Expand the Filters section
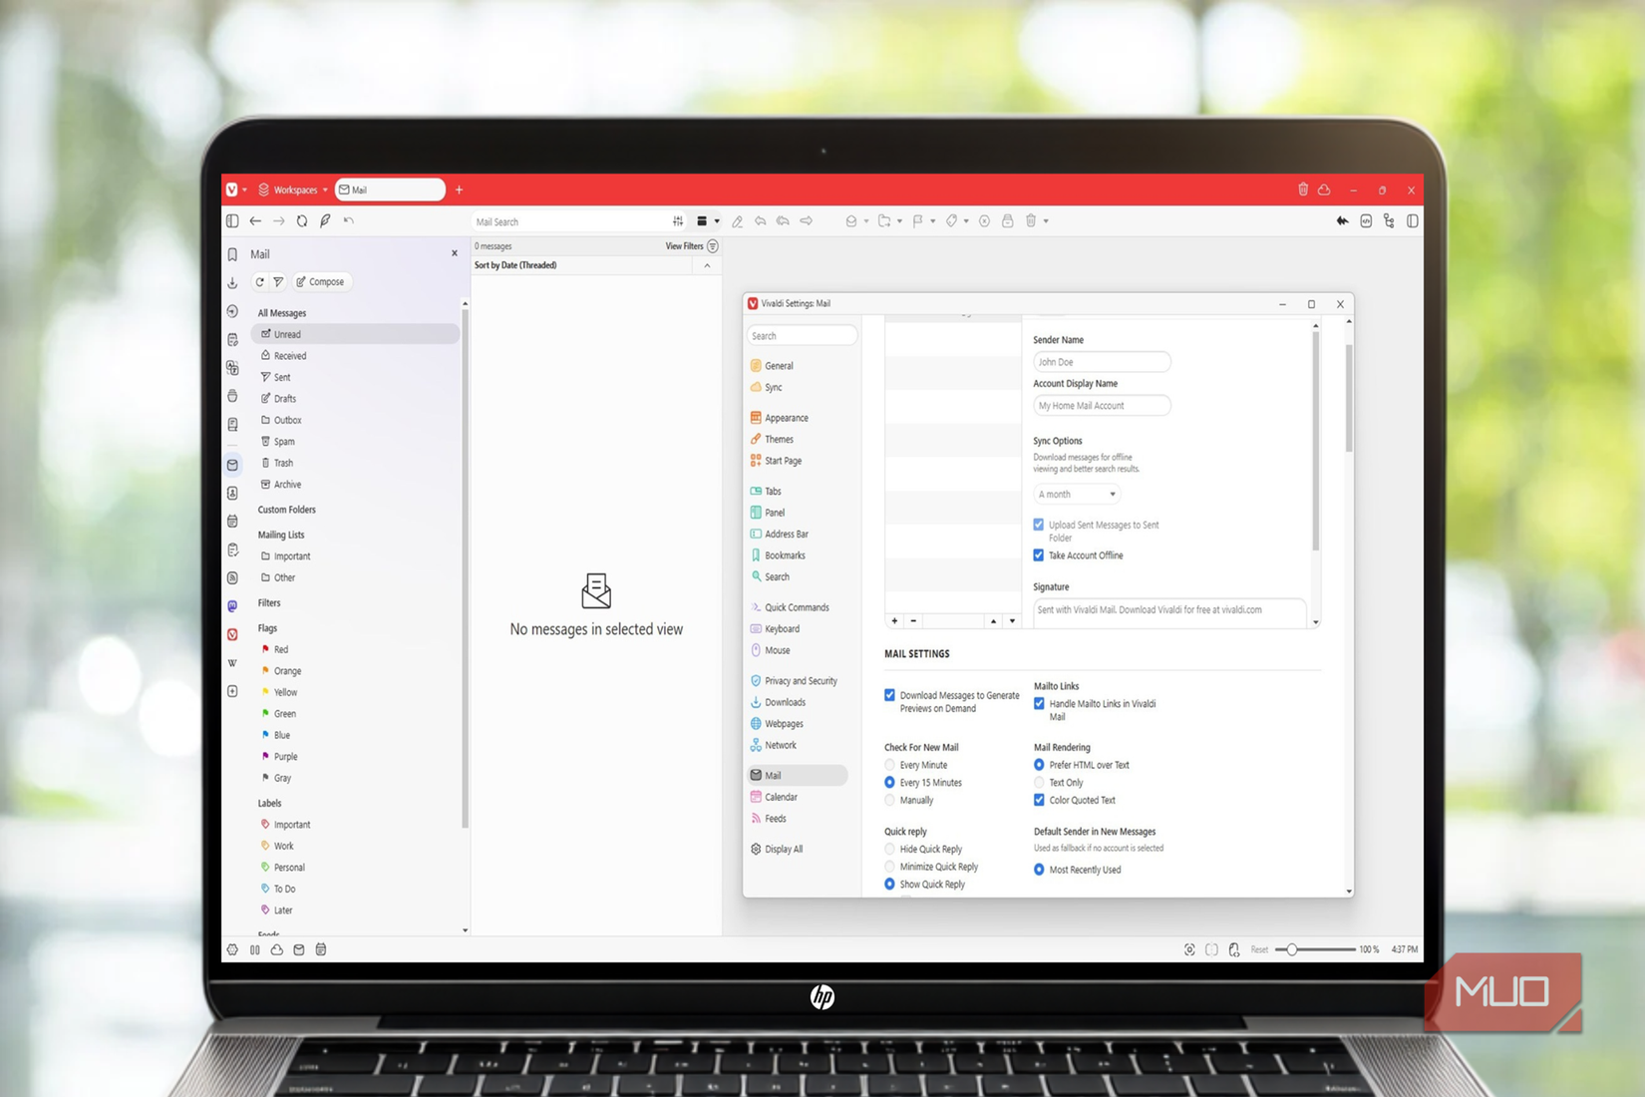Image resolution: width=1645 pixels, height=1097 pixels. (x=269, y=603)
